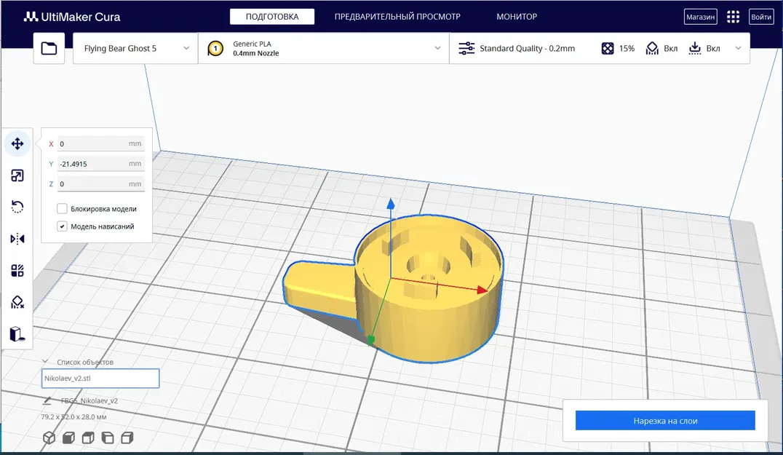The height and width of the screenshot is (455, 783).
Task: Open the Магазин marketplace button
Action: coord(701,17)
